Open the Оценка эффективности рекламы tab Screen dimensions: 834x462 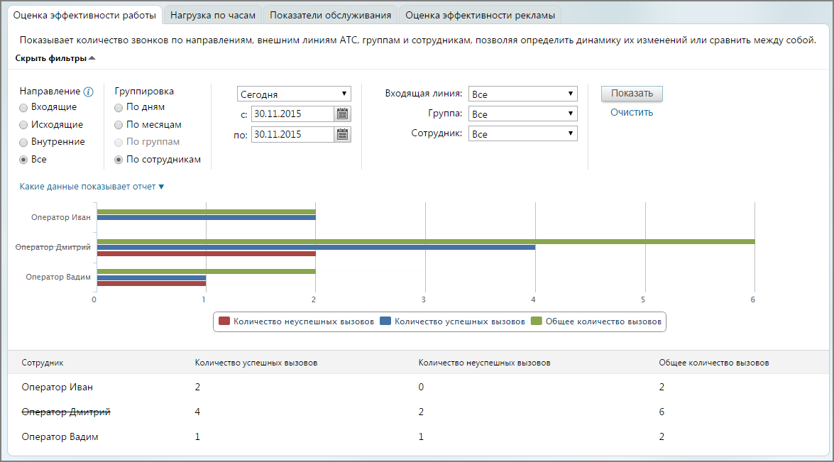point(481,16)
